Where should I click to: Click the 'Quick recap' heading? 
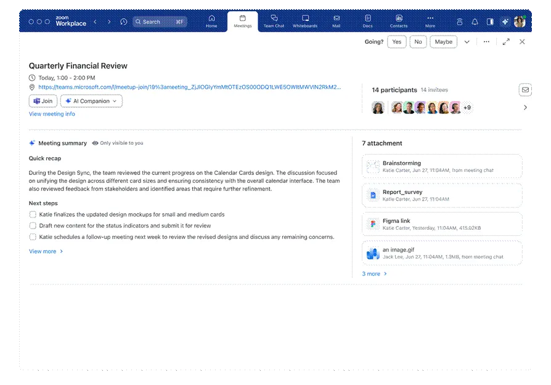click(x=45, y=158)
